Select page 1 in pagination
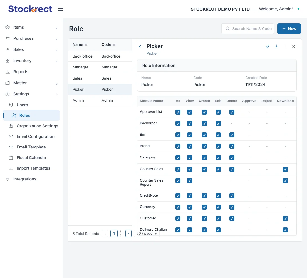This screenshot has height=278, width=307. tap(114, 233)
